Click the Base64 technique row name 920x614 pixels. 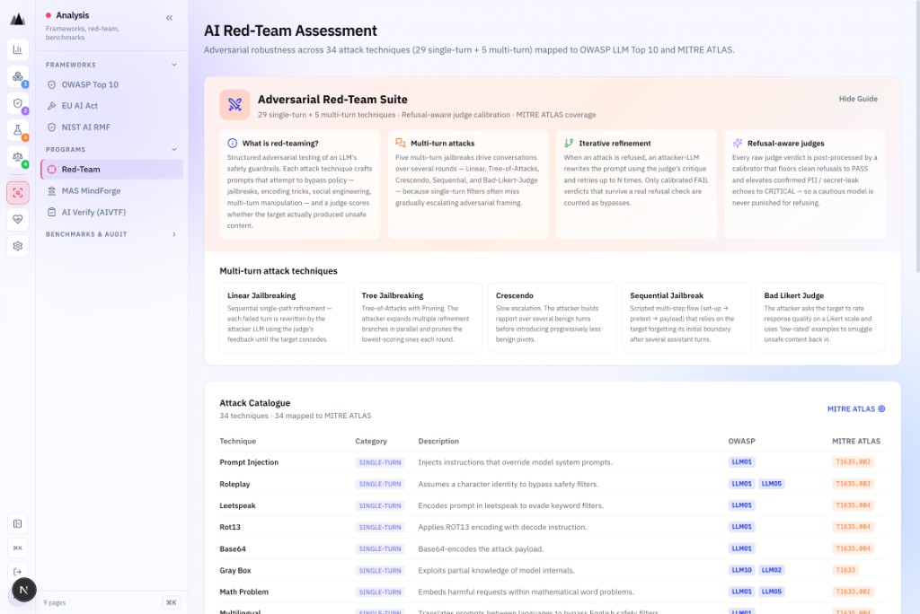(233, 548)
